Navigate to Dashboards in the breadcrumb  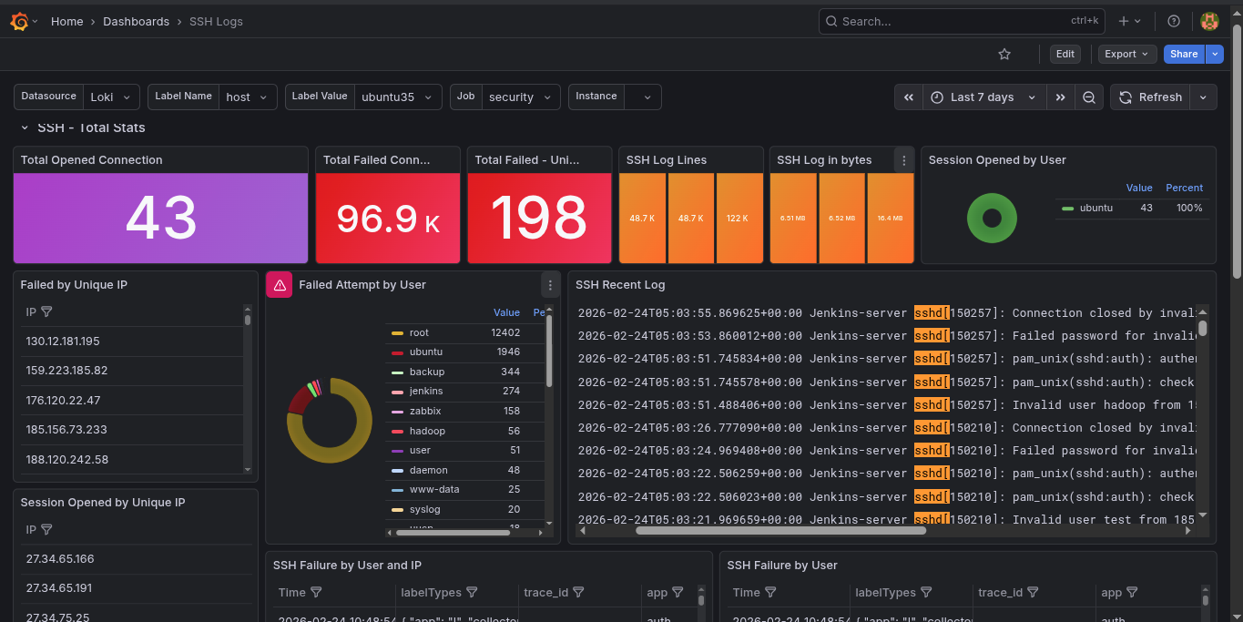pos(137,21)
